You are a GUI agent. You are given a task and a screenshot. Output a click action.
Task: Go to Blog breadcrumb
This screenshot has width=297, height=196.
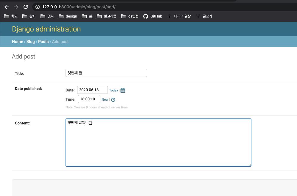(30, 42)
